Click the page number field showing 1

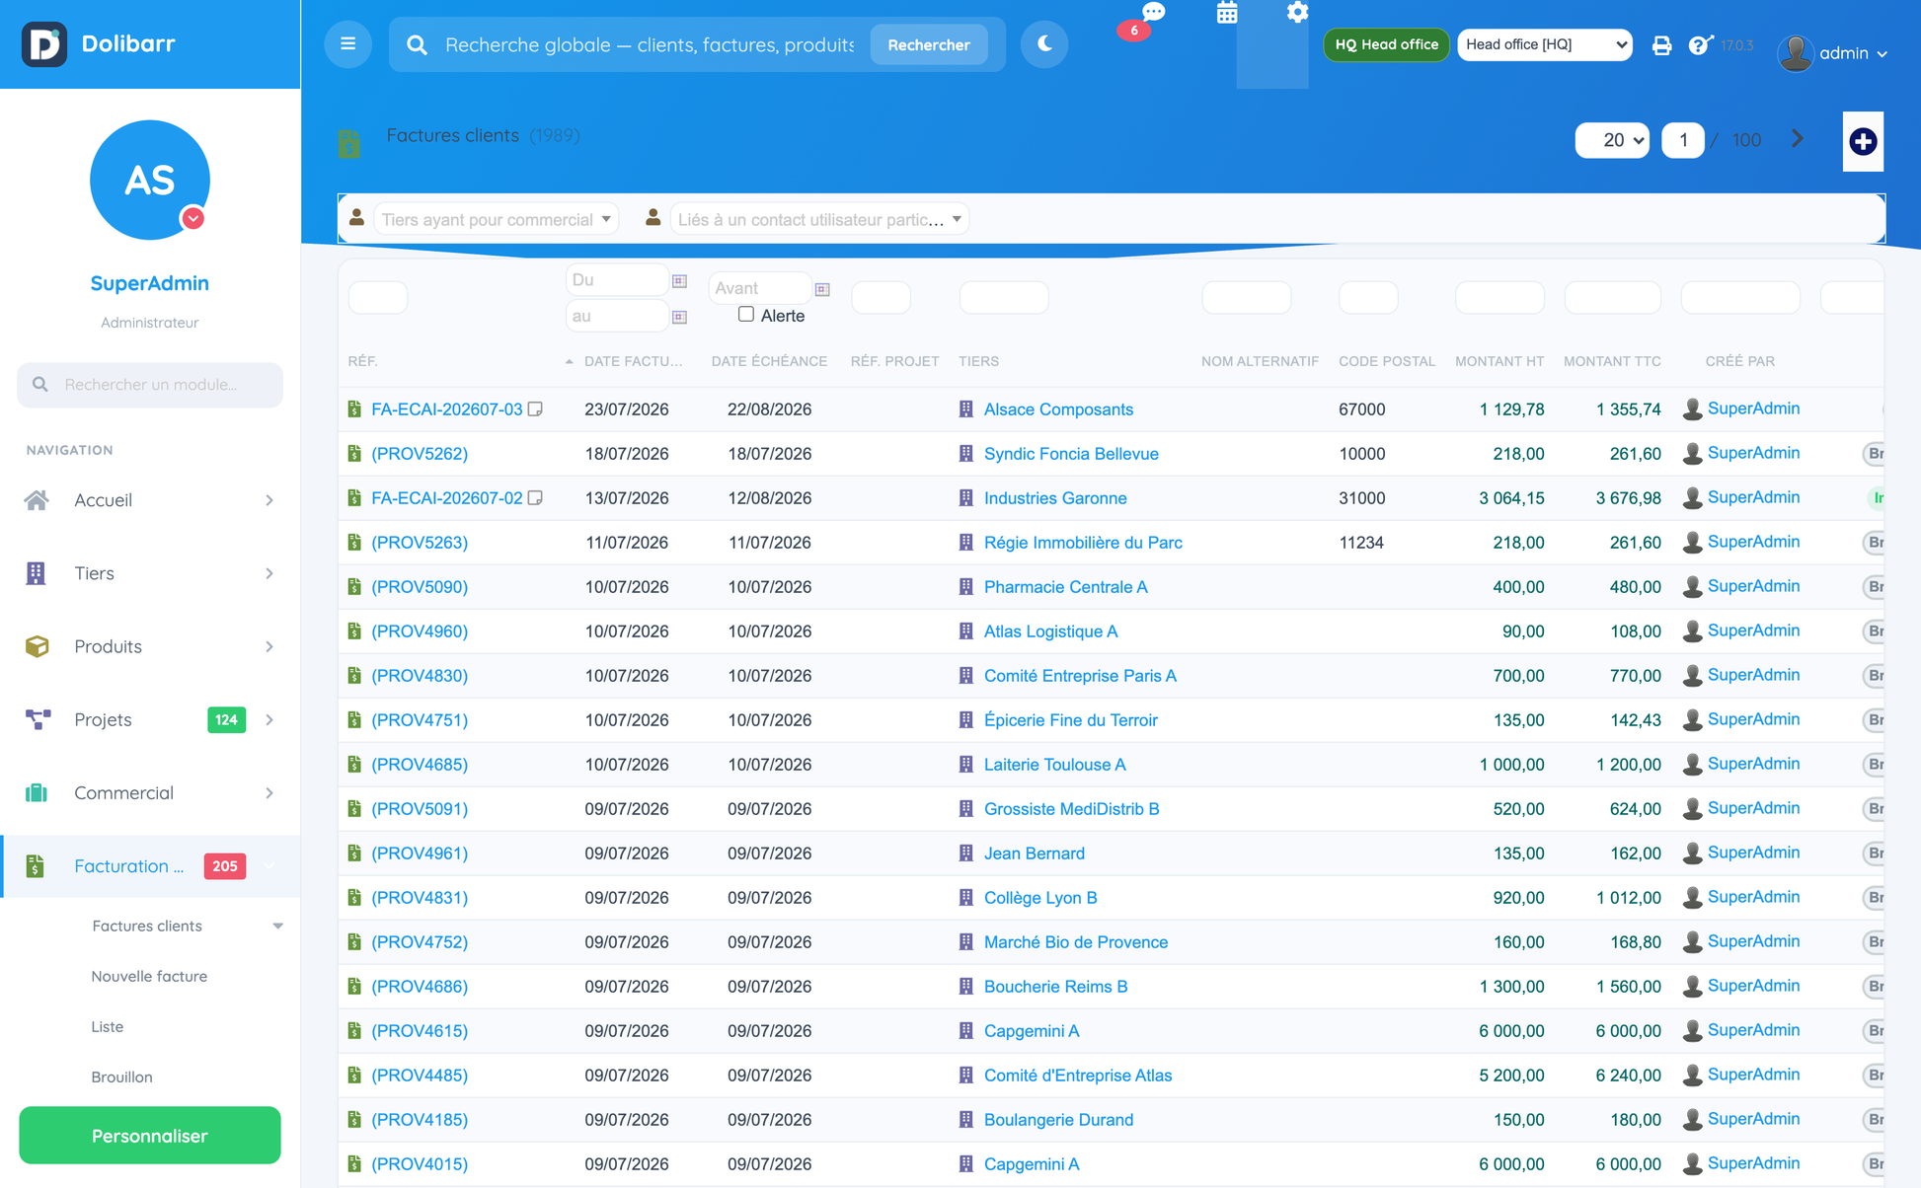pyautogui.click(x=1682, y=140)
